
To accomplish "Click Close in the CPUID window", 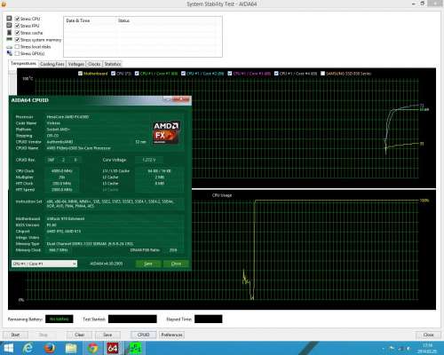I will [176, 264].
